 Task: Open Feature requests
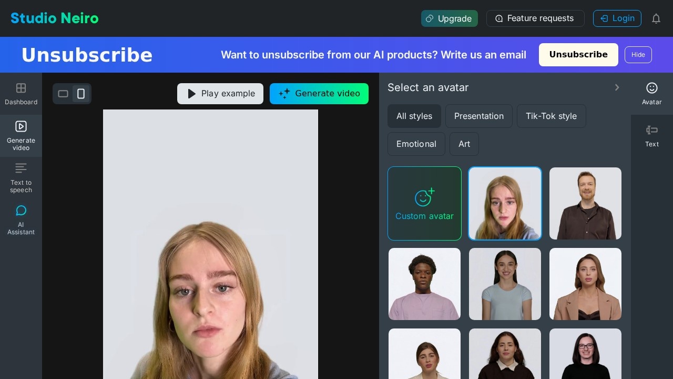(x=535, y=18)
